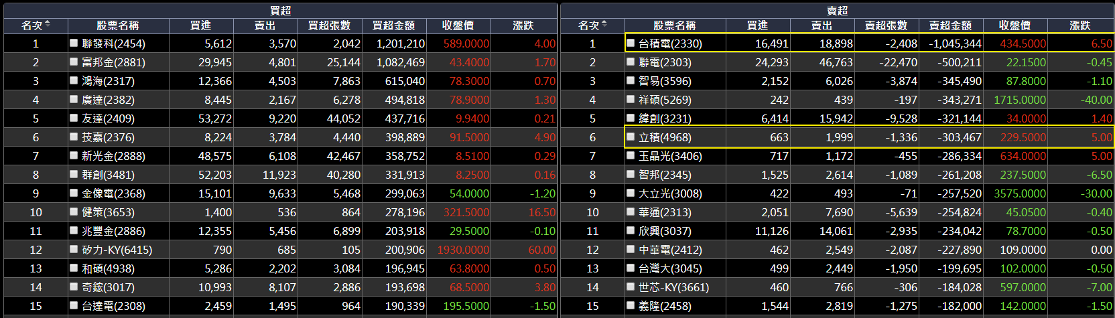Click 股票名稱 header in 買超 table

coord(118,25)
